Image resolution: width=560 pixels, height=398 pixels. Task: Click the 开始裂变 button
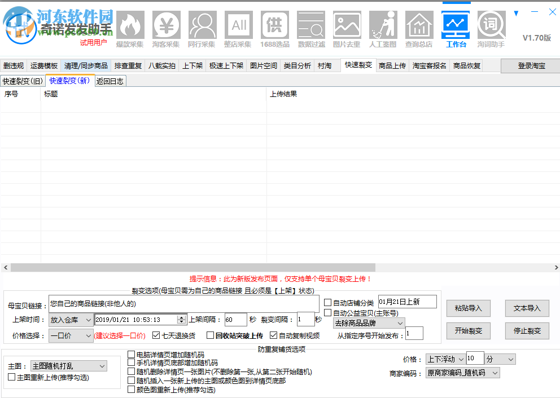(469, 331)
